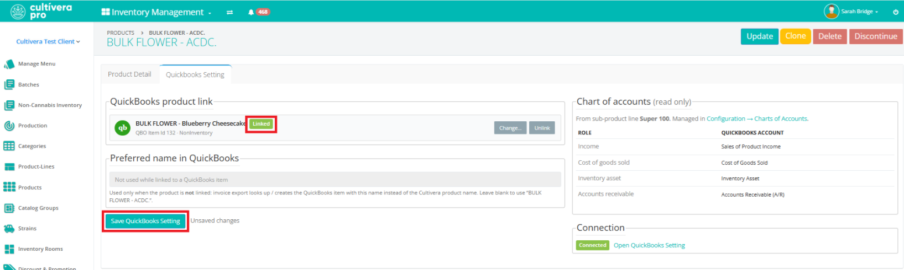
Task: Click the power logout icon
Action: pos(896,12)
